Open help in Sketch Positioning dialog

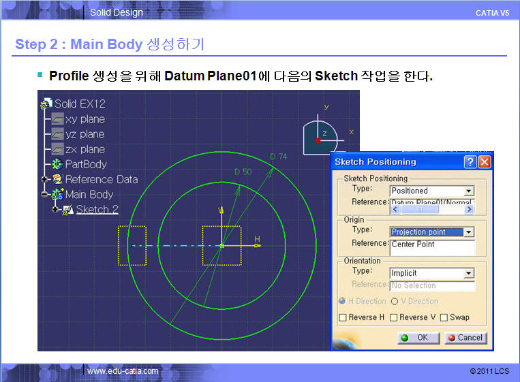[x=470, y=162]
